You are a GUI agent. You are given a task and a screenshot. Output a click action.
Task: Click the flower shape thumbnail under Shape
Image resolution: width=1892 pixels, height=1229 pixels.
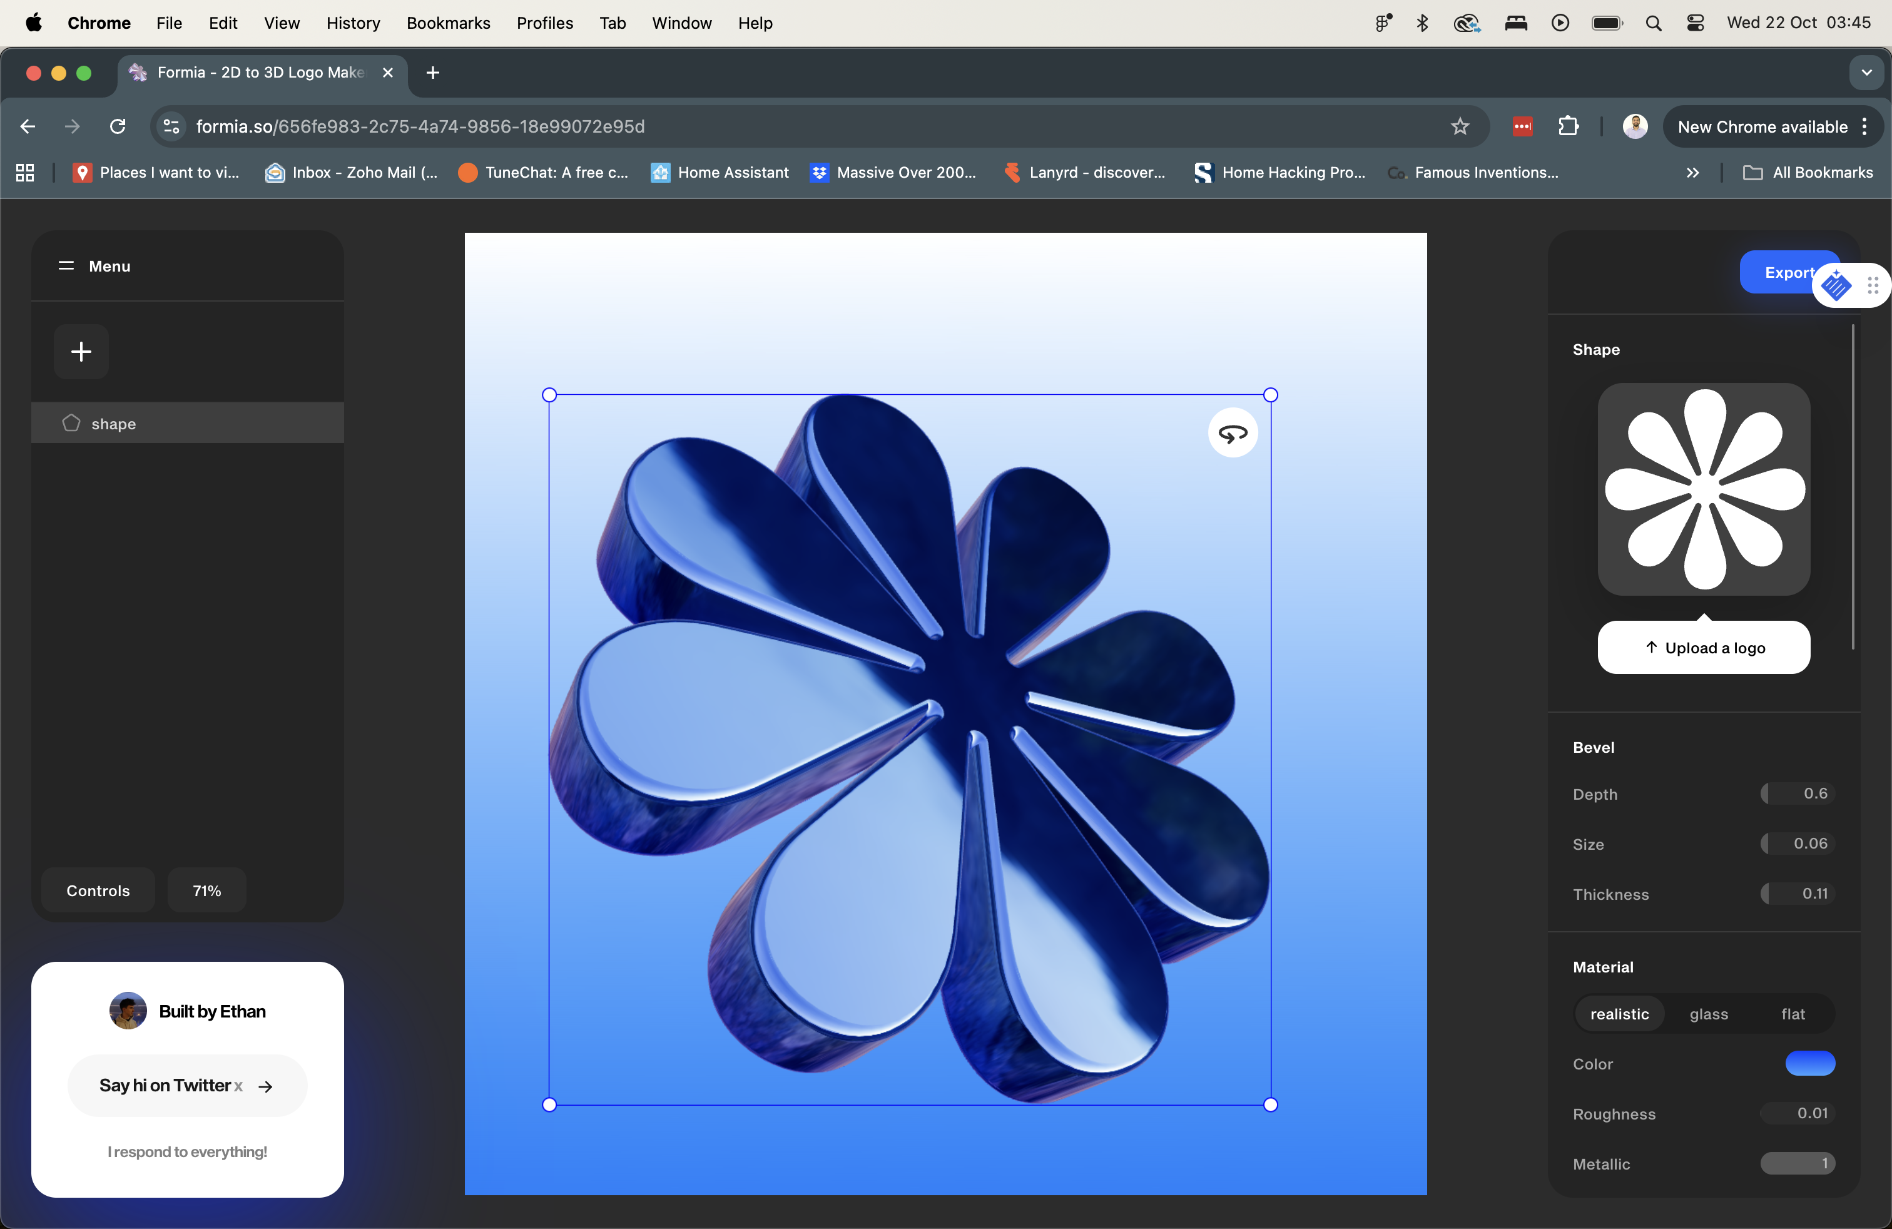coord(1703,490)
